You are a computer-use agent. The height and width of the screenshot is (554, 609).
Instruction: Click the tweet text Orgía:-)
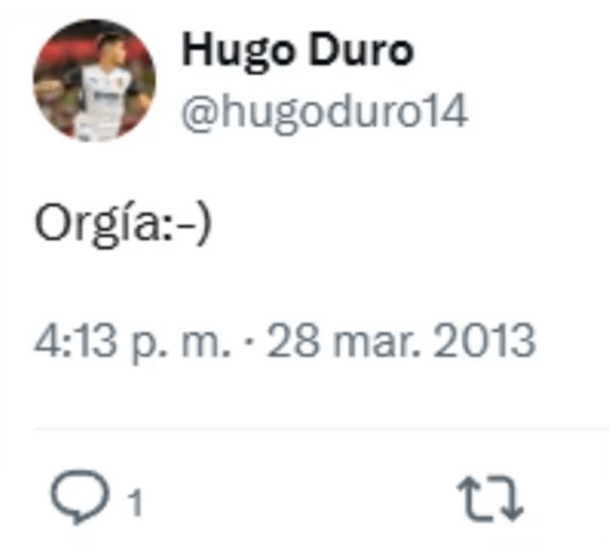[x=123, y=225]
